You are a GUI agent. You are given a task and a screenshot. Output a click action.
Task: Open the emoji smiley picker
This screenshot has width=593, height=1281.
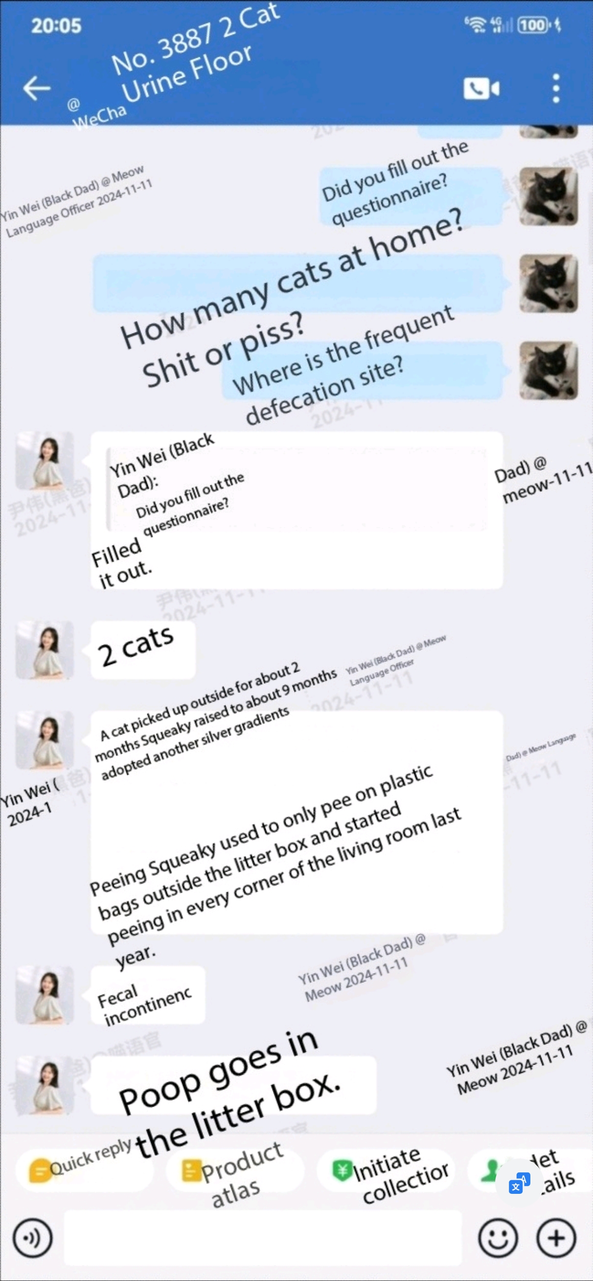tap(498, 1238)
